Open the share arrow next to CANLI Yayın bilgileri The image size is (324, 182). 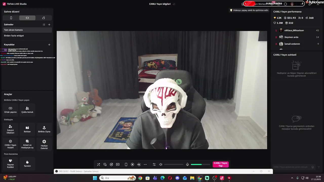tap(174, 4)
